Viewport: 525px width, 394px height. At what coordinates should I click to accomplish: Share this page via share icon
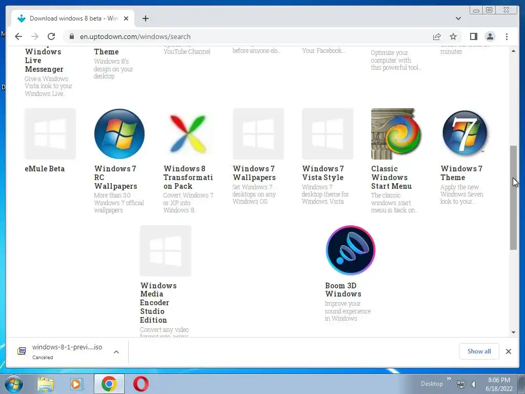[x=437, y=36]
